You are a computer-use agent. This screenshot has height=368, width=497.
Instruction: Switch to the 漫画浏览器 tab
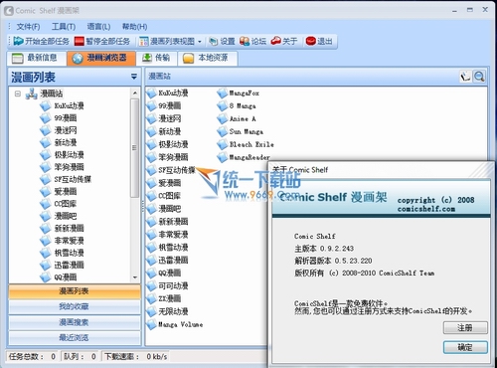[101, 58]
